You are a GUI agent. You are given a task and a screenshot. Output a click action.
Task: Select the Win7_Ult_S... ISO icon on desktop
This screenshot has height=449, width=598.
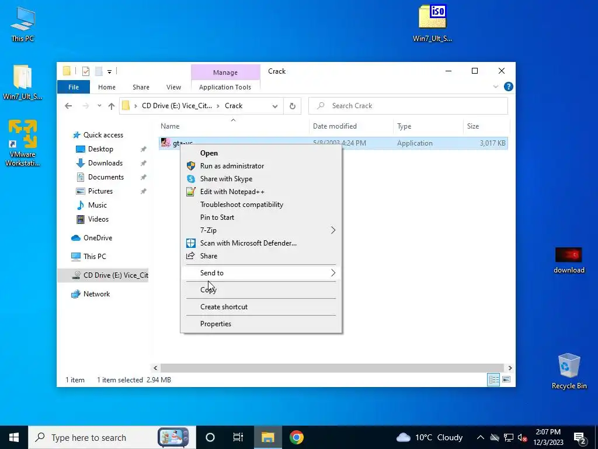coord(433,23)
